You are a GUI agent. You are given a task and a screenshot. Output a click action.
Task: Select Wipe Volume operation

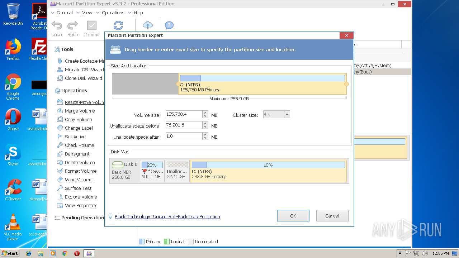pos(75,180)
